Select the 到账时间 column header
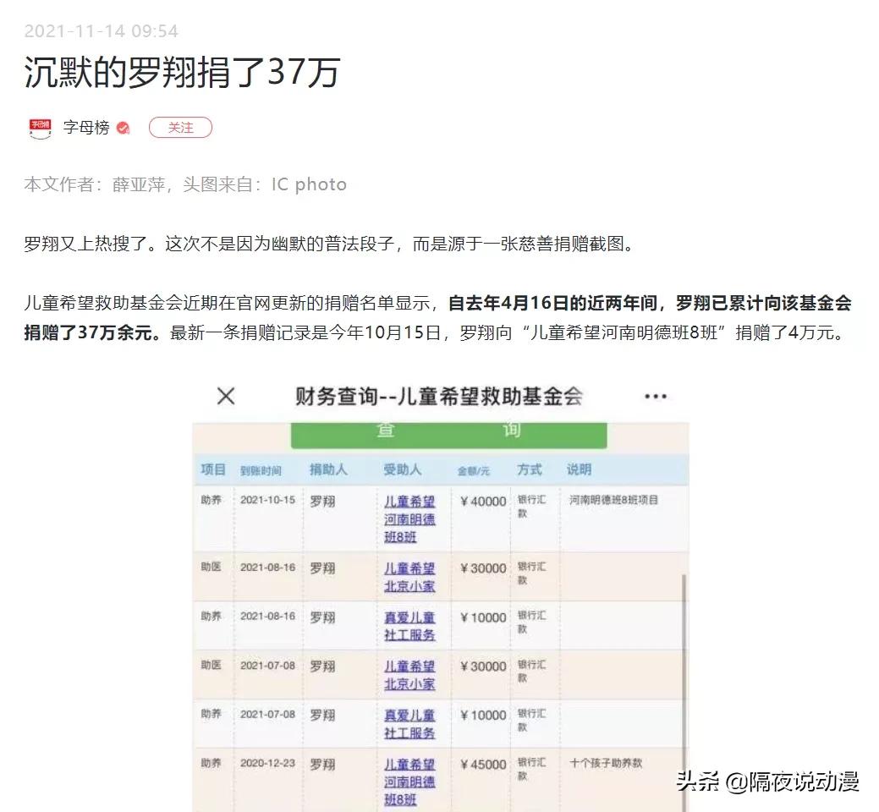This screenshot has width=879, height=812. tap(262, 469)
